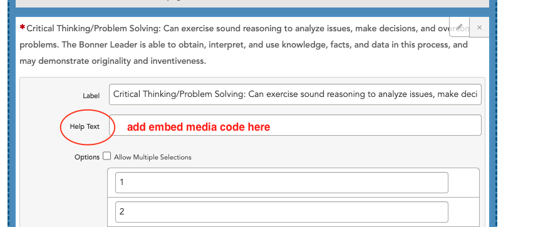543x227 pixels.
Task: Tick the Allow Multiple Selections checkbox
Action: point(107,156)
